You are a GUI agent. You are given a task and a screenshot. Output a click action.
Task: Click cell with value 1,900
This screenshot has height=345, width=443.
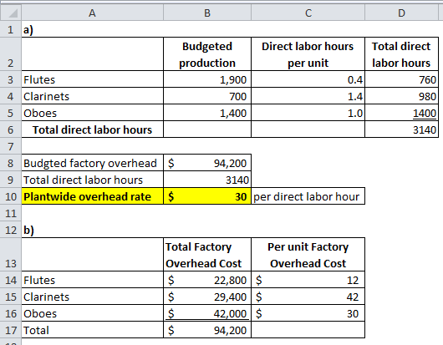tap(207, 79)
